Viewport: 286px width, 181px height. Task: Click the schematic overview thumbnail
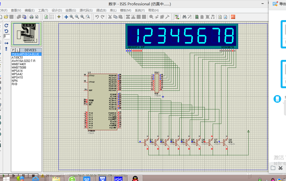[x=26, y=34]
